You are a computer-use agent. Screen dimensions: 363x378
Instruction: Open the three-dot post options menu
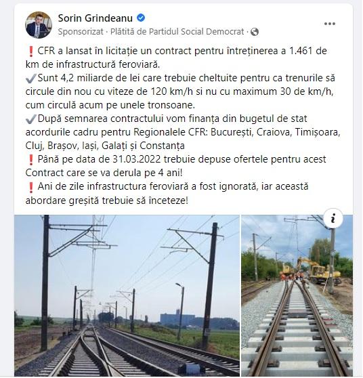pos(330,24)
